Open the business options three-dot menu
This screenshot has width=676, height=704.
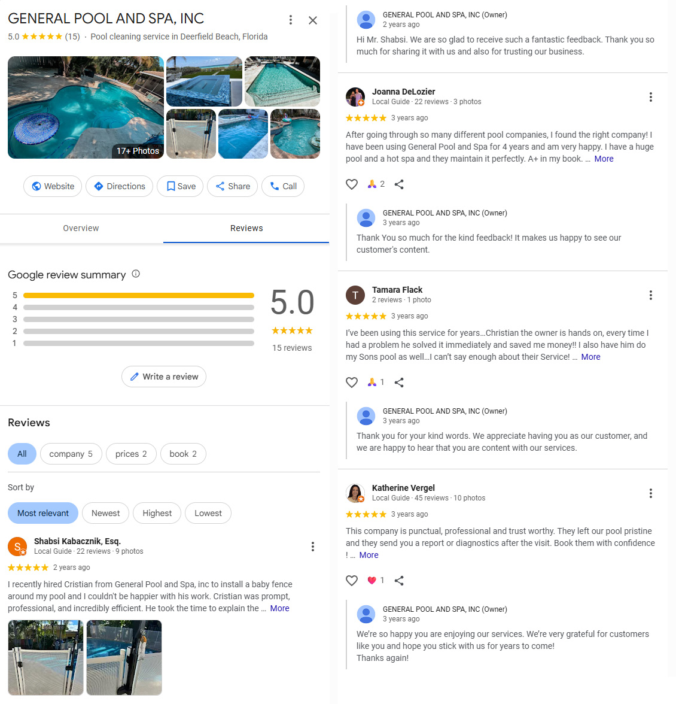(291, 20)
